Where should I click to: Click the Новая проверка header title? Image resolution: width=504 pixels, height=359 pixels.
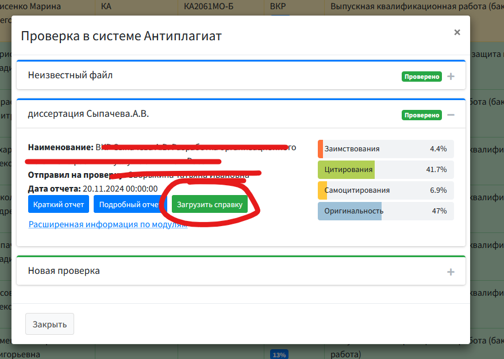click(64, 270)
